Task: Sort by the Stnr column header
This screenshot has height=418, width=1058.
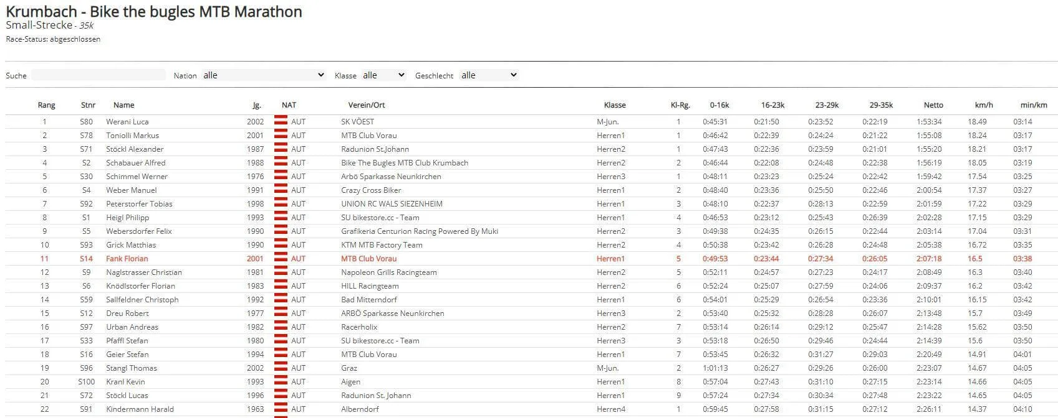Action: [x=88, y=105]
